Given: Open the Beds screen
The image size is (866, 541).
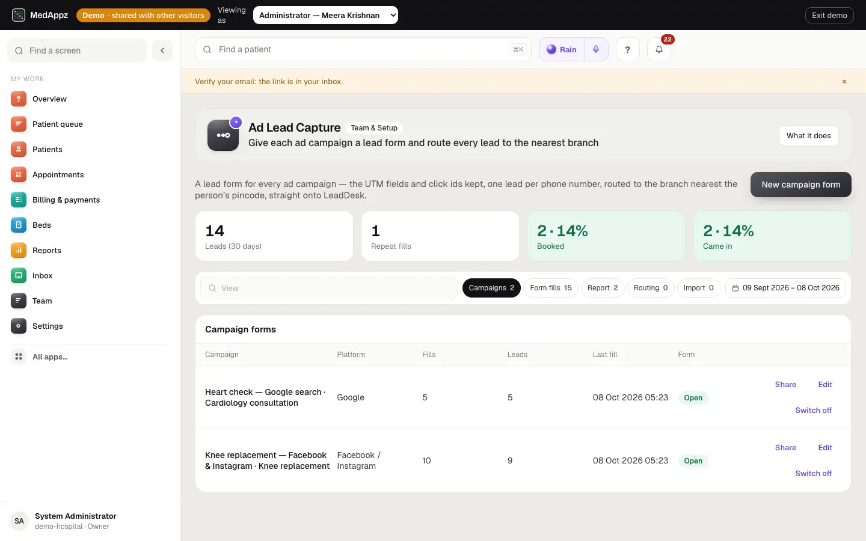Looking at the screenshot, I should click(90, 225).
